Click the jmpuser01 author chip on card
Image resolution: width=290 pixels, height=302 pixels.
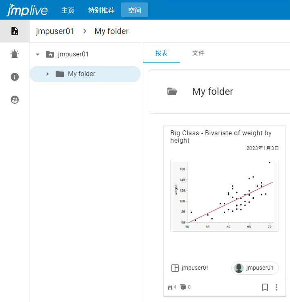[x=255, y=268]
